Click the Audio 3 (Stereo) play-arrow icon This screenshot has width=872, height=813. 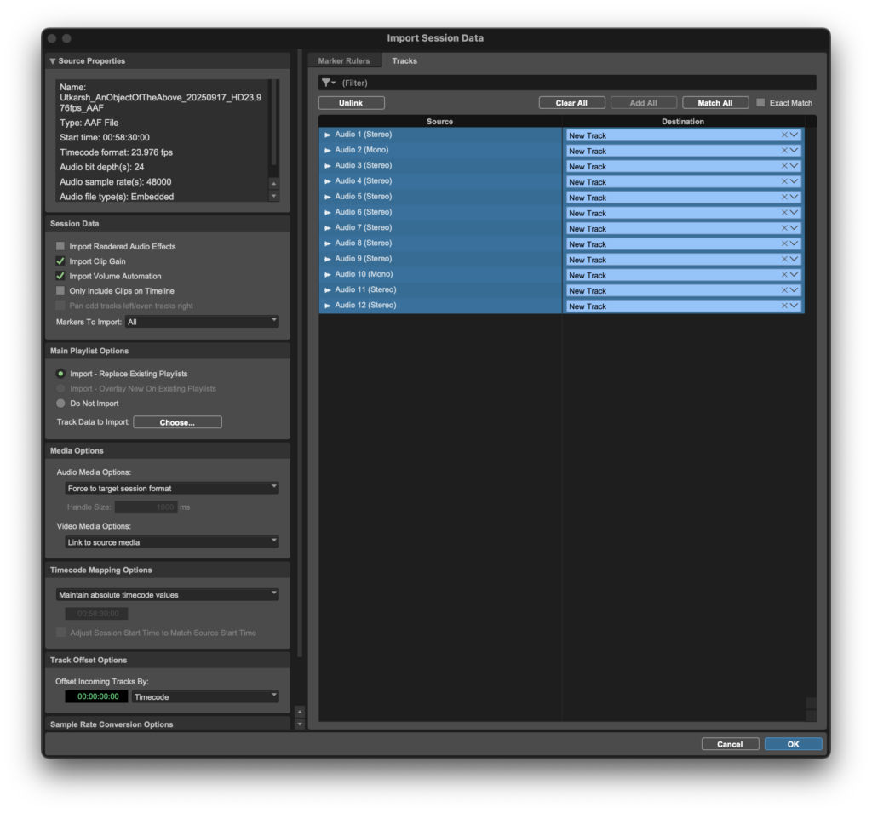pos(328,166)
